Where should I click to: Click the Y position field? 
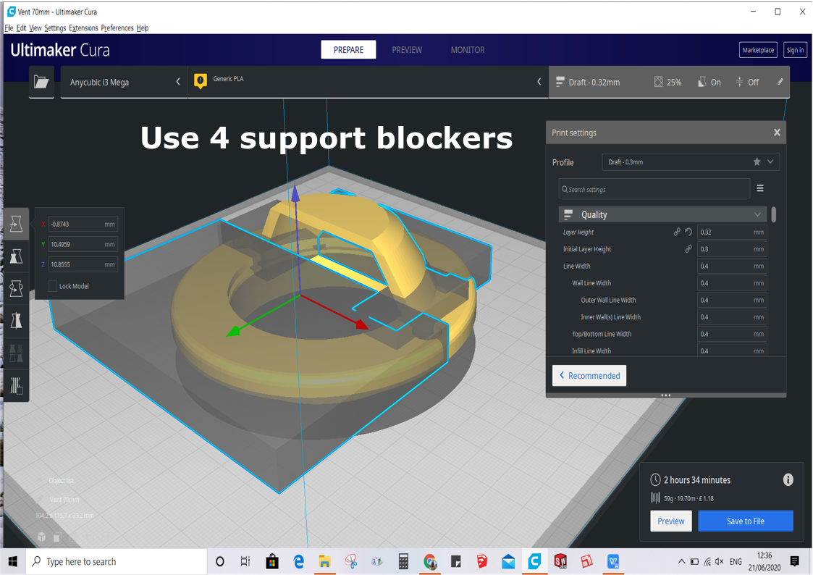[83, 244]
